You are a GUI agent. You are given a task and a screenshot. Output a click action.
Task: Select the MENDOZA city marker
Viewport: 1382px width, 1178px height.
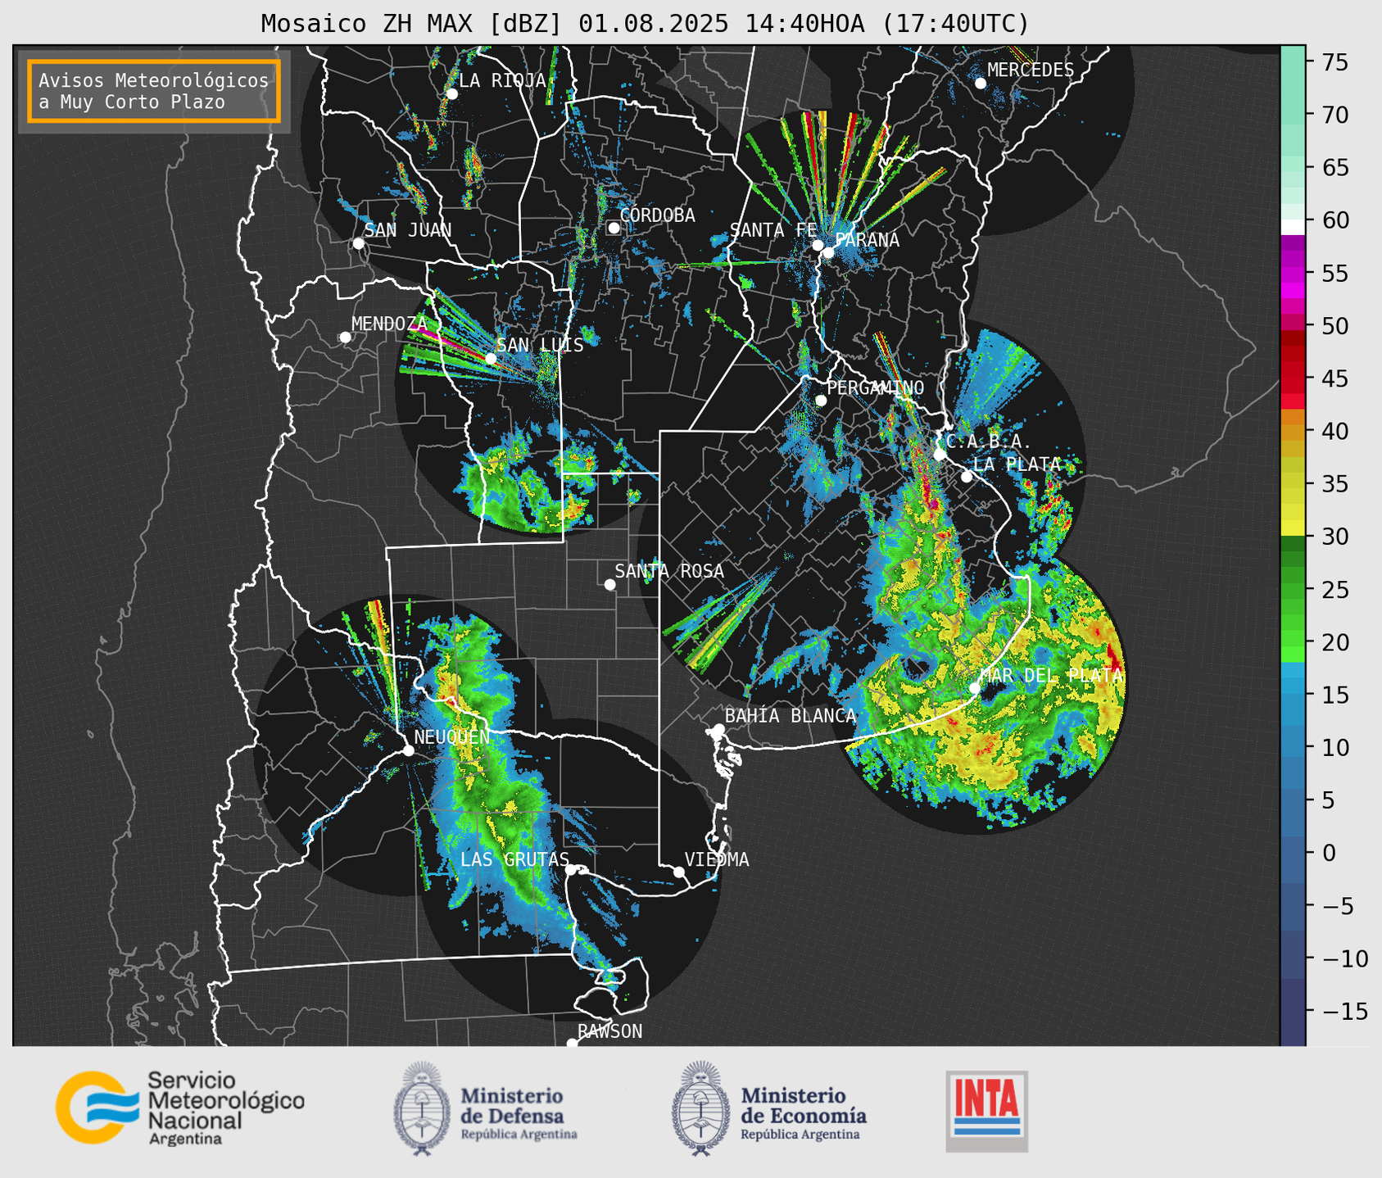(x=345, y=338)
